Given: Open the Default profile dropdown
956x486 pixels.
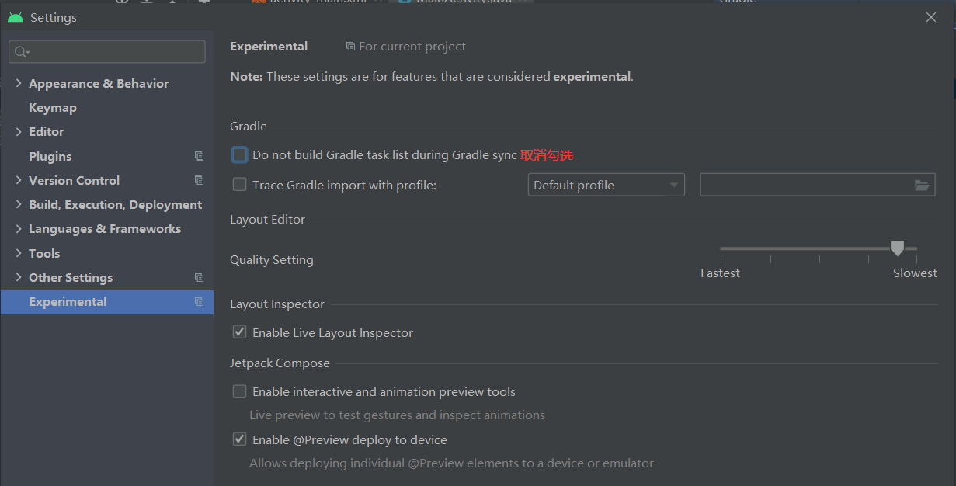Looking at the screenshot, I should [606, 185].
